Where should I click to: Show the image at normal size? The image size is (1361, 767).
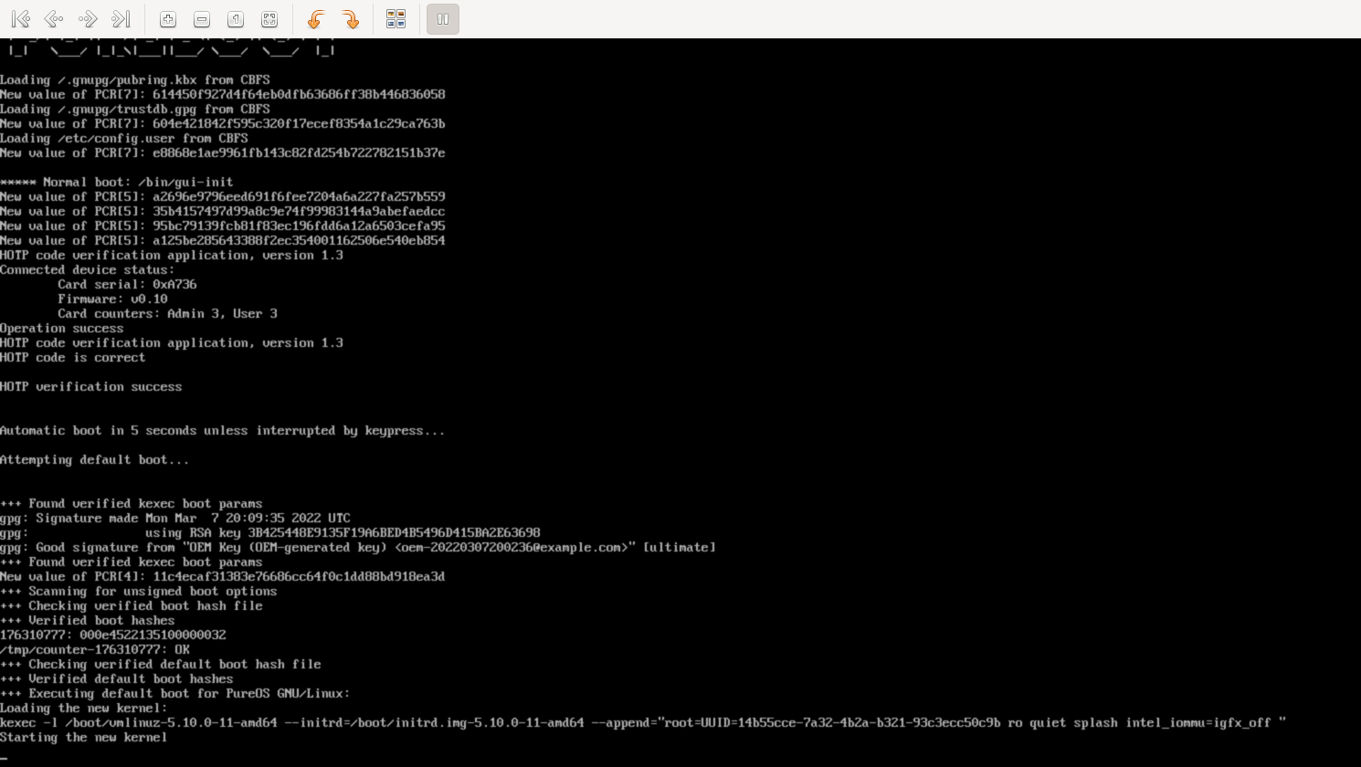pyautogui.click(x=236, y=19)
